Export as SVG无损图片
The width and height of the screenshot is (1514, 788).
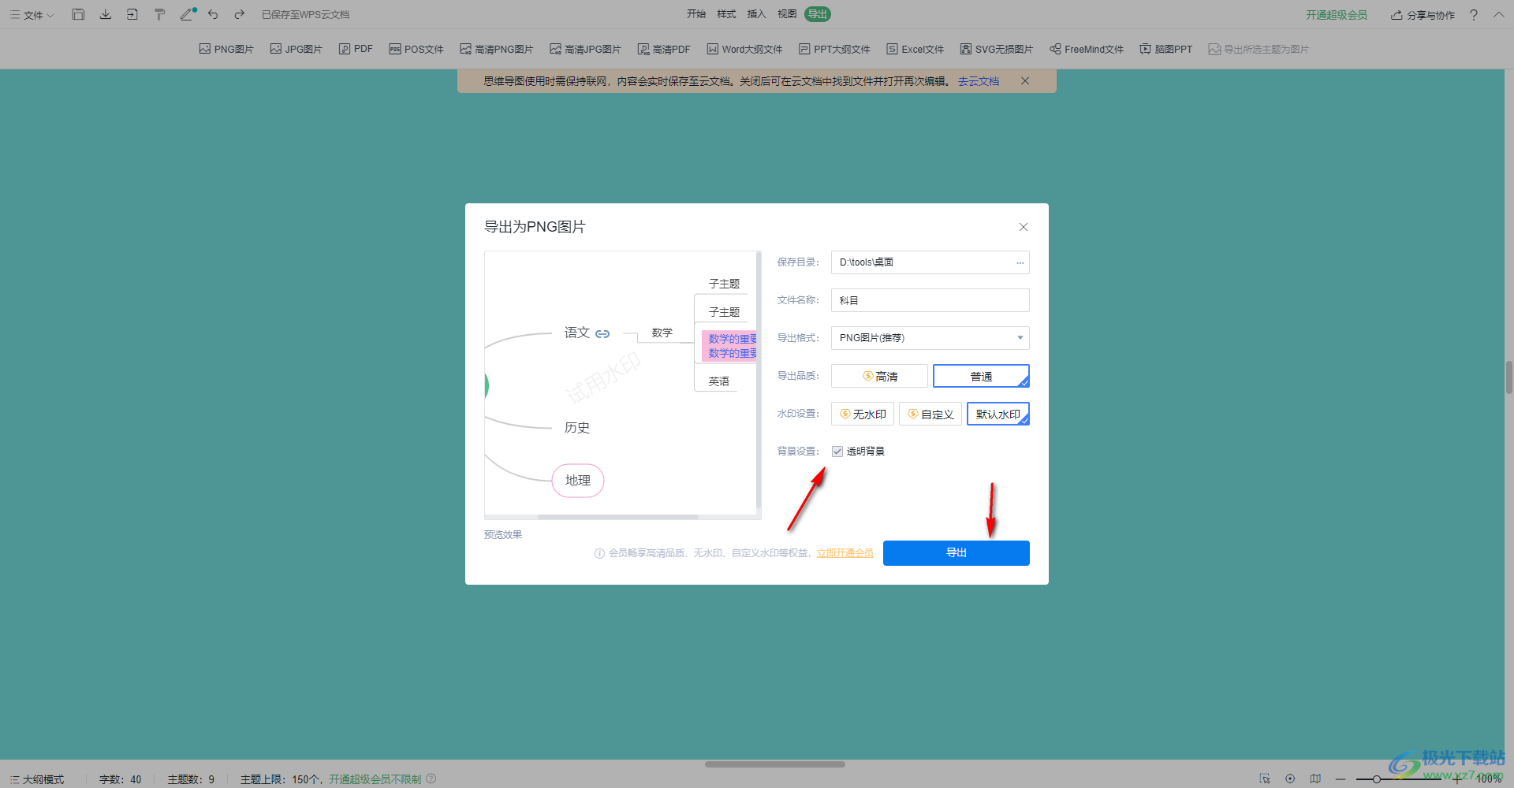(996, 49)
